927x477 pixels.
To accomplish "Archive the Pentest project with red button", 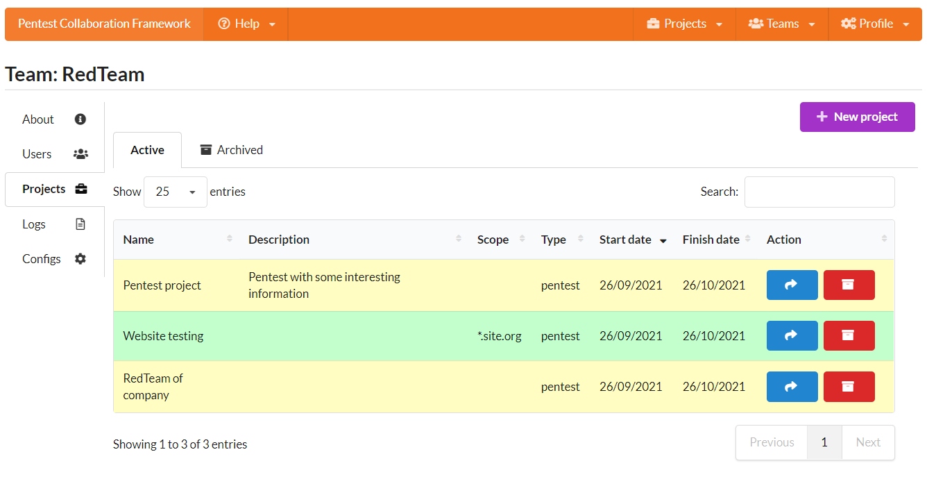I will (x=849, y=285).
